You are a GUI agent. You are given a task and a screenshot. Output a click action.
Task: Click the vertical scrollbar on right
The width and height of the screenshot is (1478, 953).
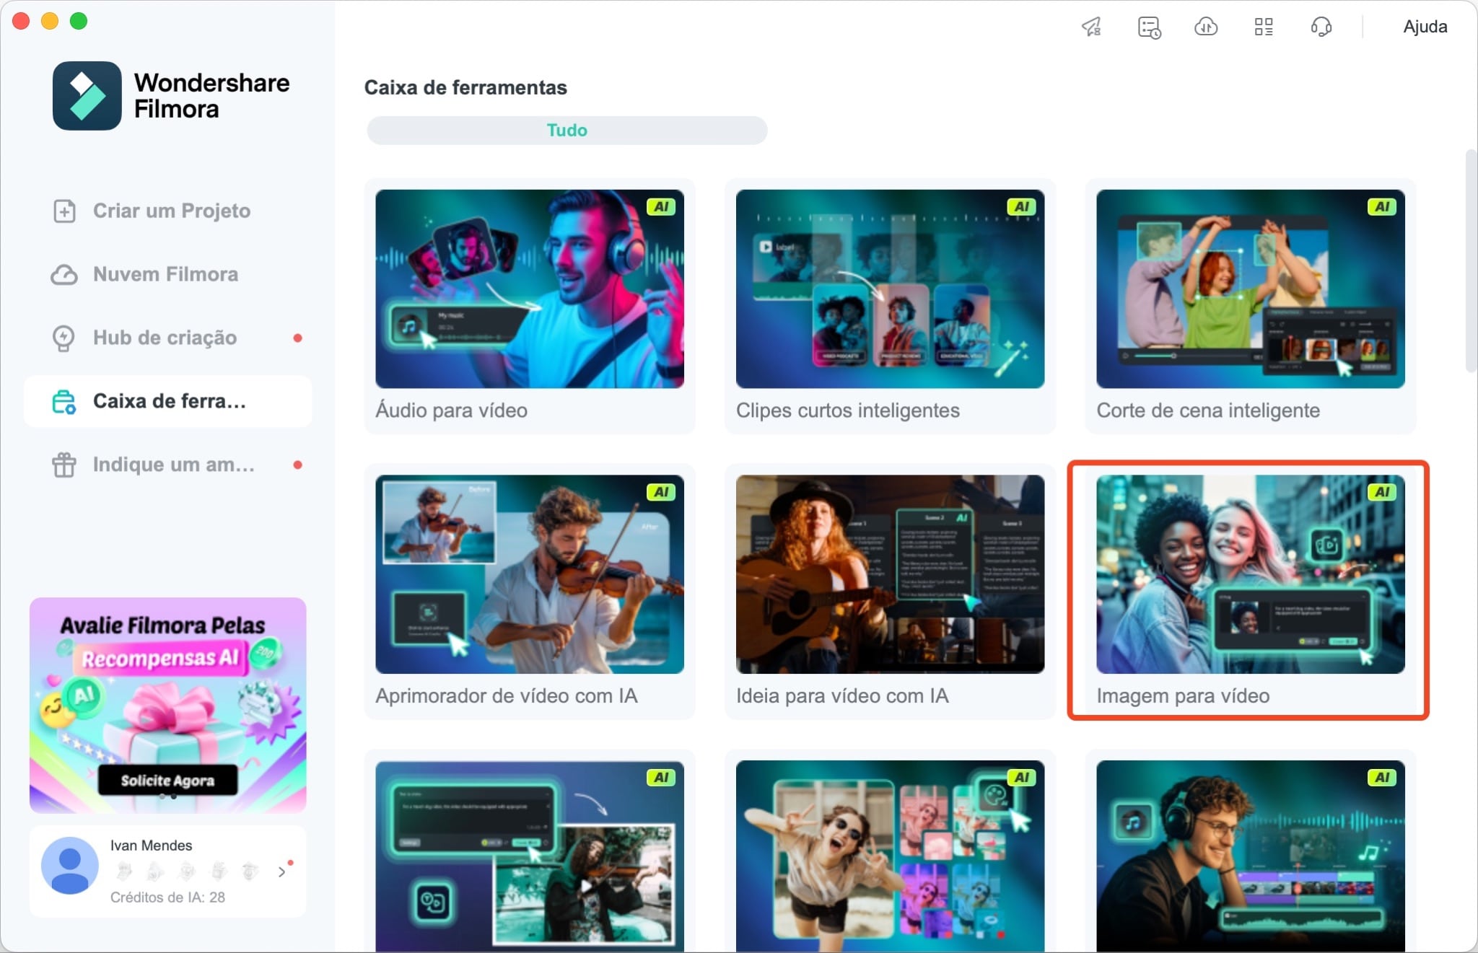click(x=1471, y=260)
